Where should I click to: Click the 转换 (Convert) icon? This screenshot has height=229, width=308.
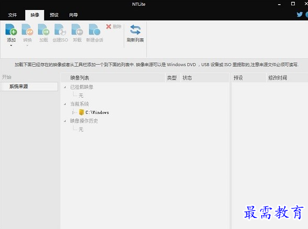click(x=27, y=29)
